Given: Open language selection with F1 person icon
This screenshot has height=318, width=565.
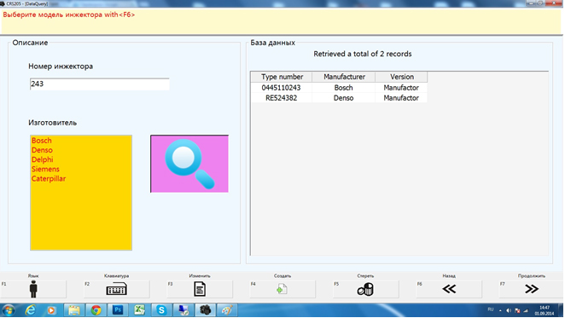Looking at the screenshot, I should point(33,289).
